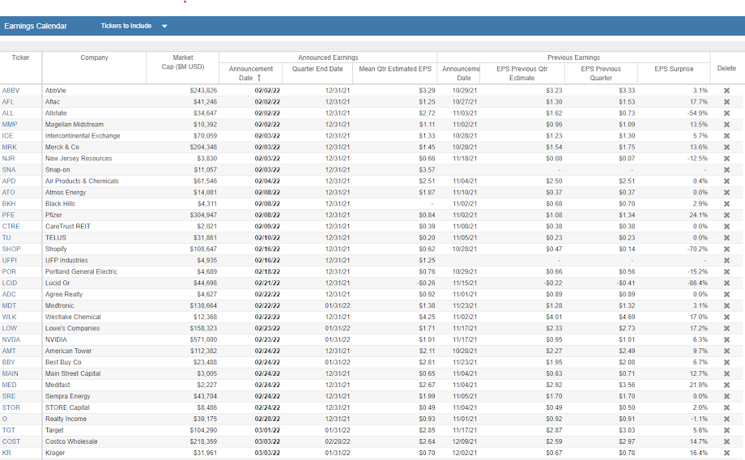This screenshot has width=745, height=460.
Task: Open the MED ticker link
Action: tap(9, 385)
